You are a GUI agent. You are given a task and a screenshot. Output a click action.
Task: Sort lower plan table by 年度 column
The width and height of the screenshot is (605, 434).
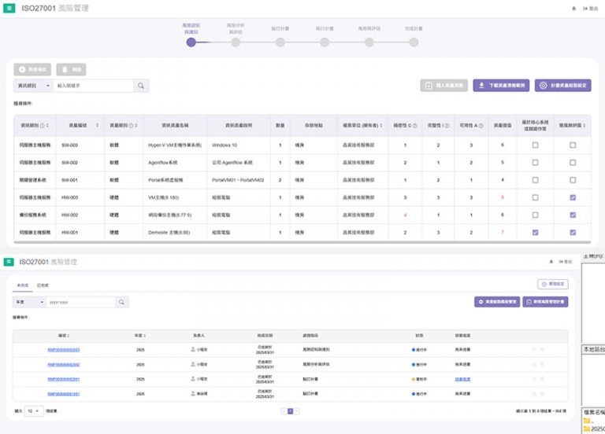[145, 336]
